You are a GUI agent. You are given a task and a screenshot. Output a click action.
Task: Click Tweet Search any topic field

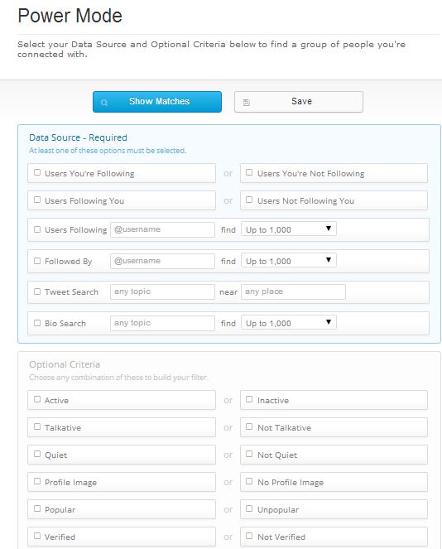click(x=162, y=291)
